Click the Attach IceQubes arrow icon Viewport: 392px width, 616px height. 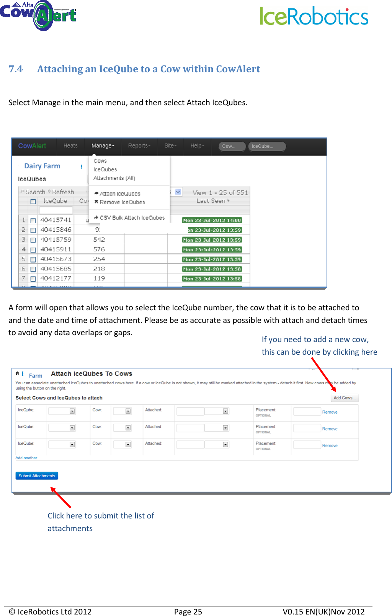click(96, 194)
